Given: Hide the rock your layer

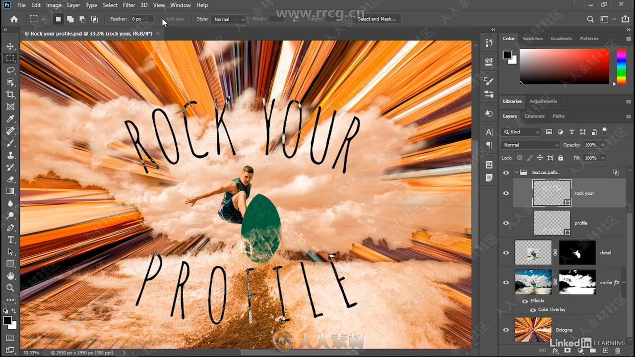Looking at the screenshot, I should point(506,193).
